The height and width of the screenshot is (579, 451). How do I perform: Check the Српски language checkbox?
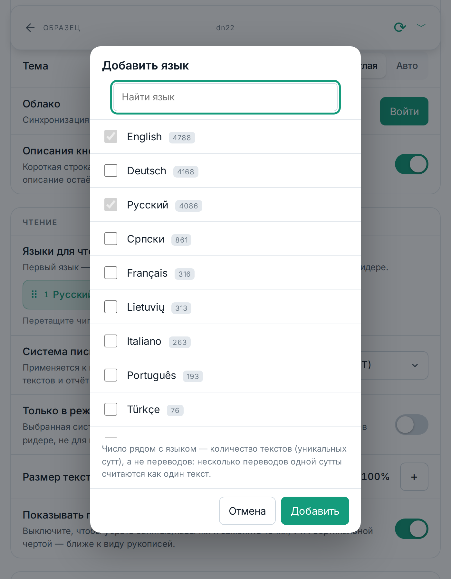[111, 239]
